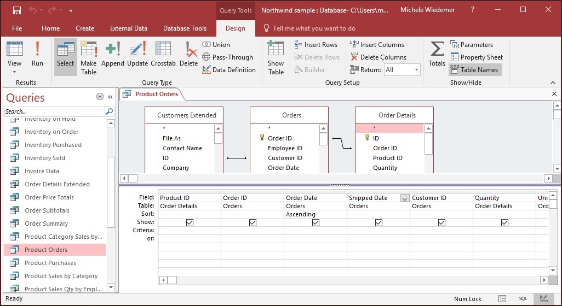
Task: Open the Parameters dialog
Action: [x=471, y=45]
